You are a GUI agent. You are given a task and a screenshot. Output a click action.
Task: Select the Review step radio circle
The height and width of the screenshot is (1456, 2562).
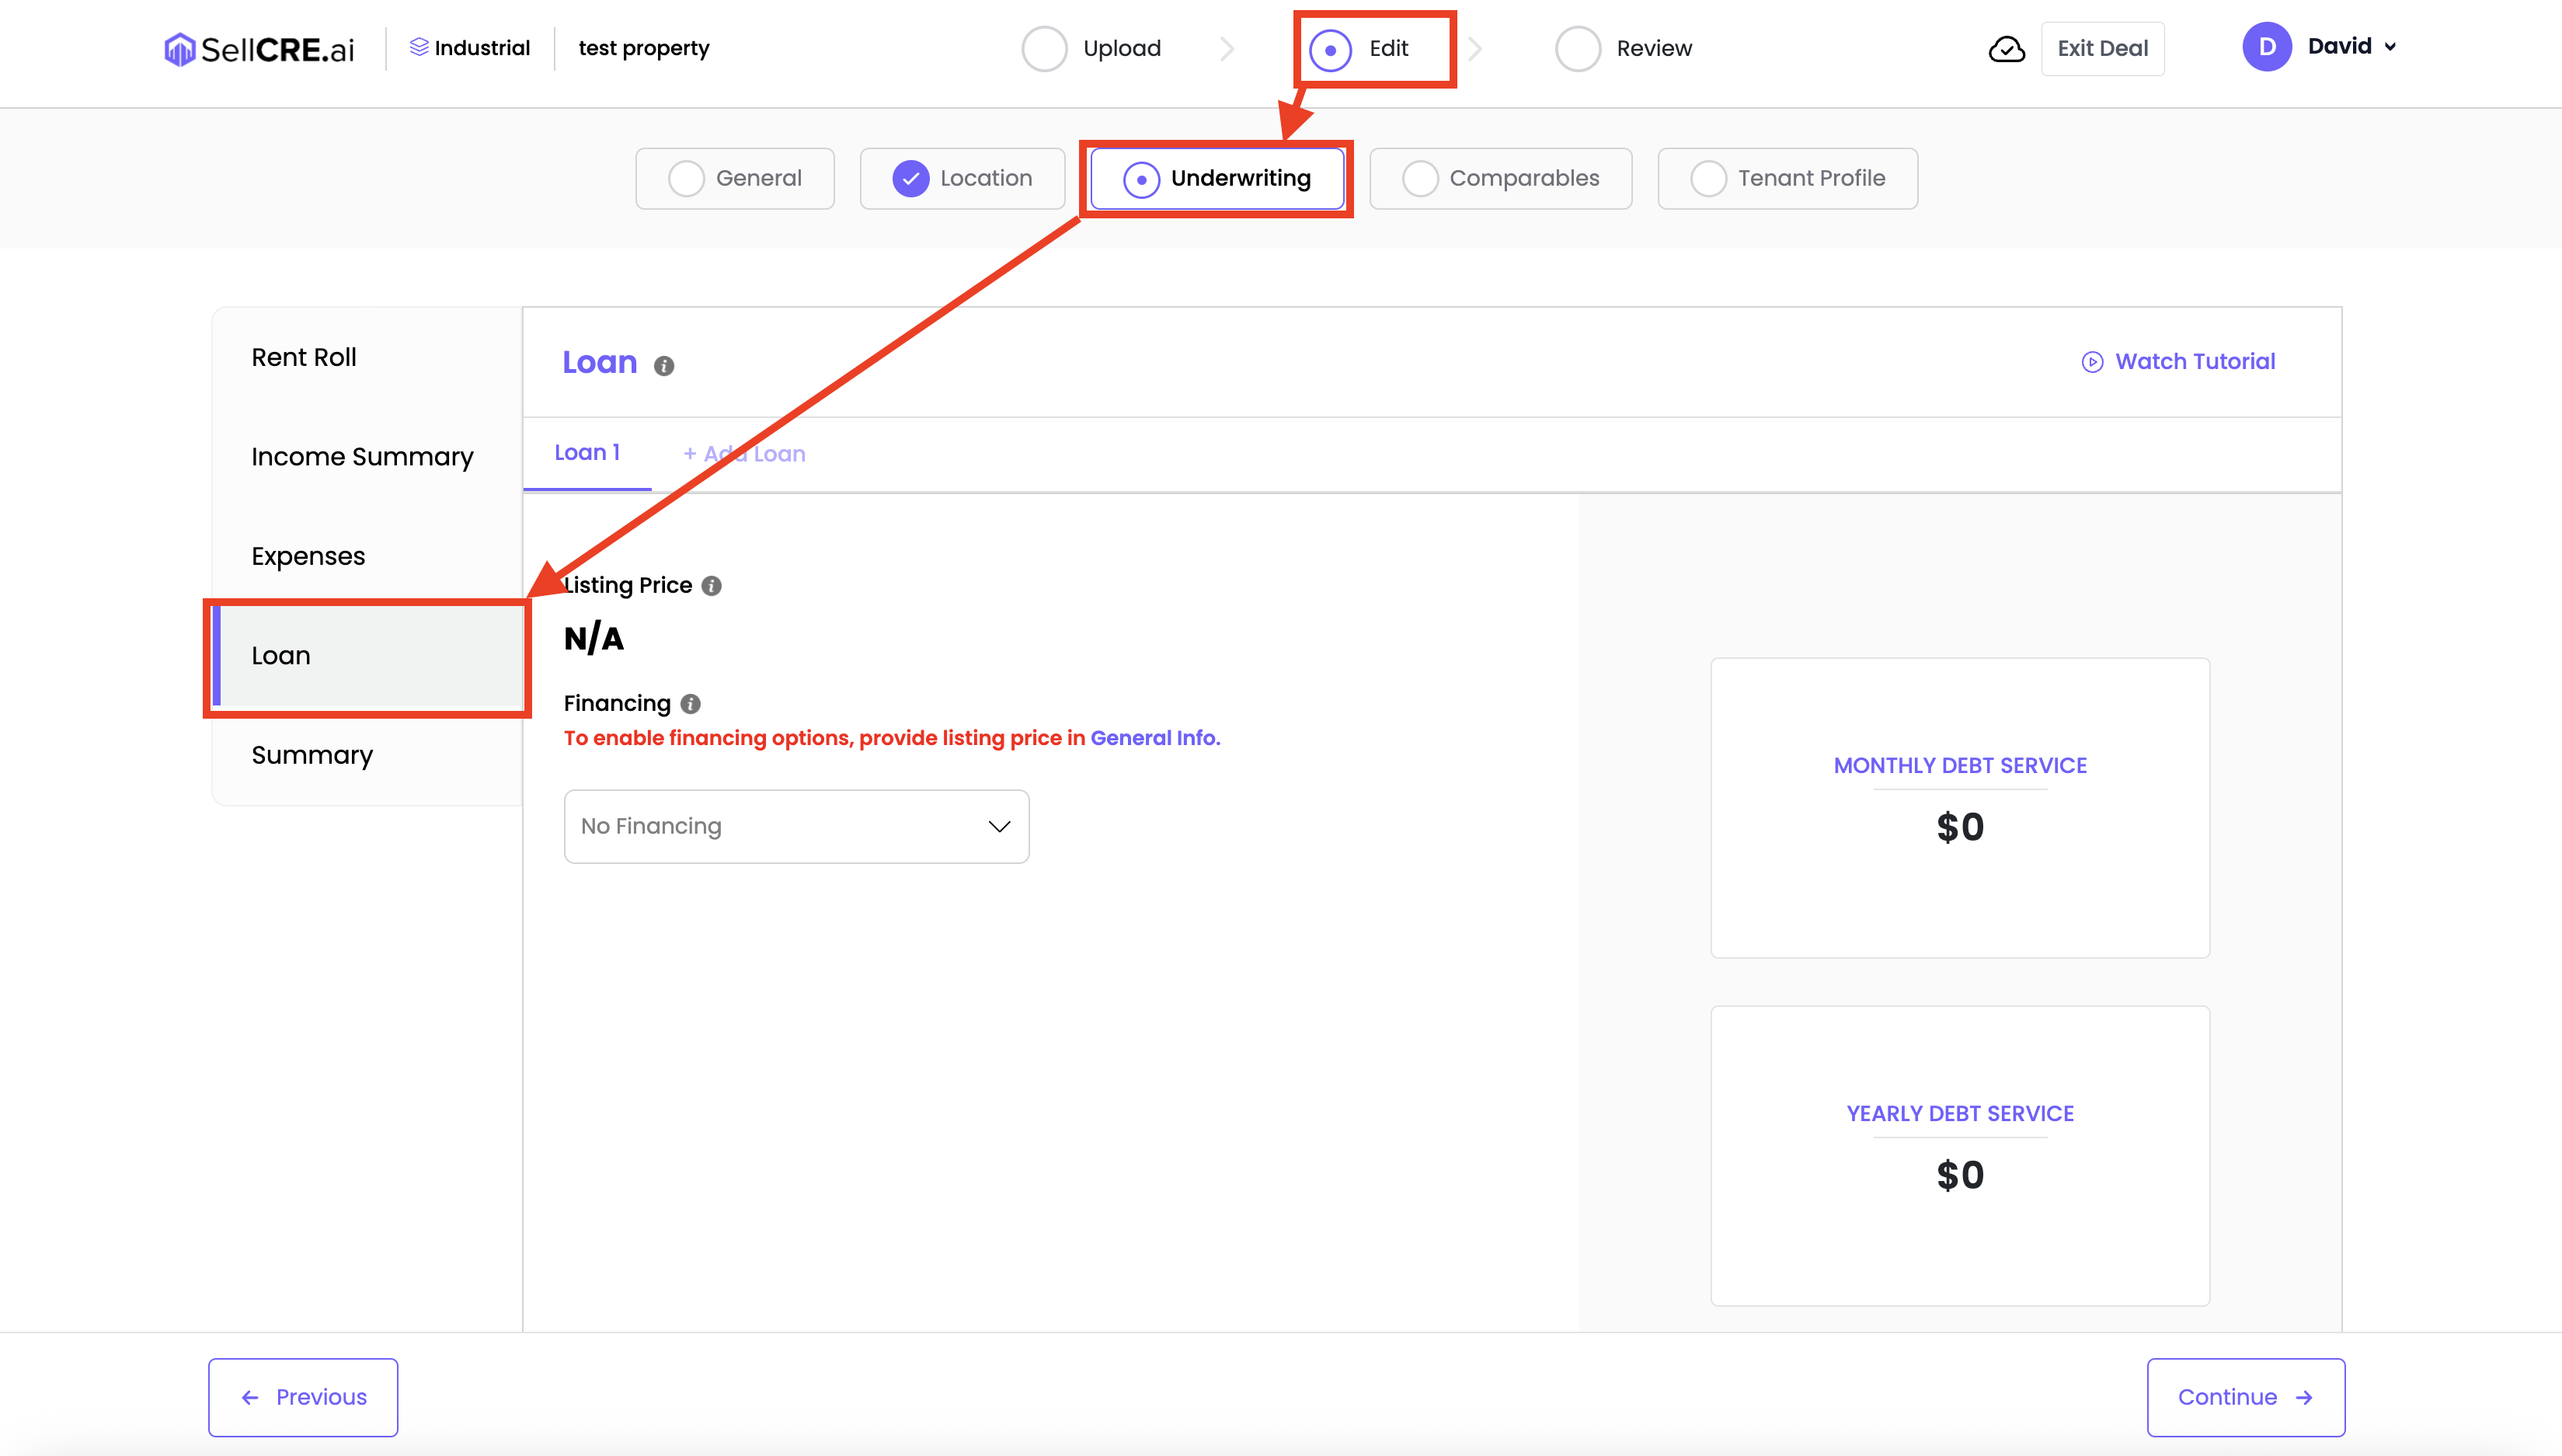(1579, 49)
